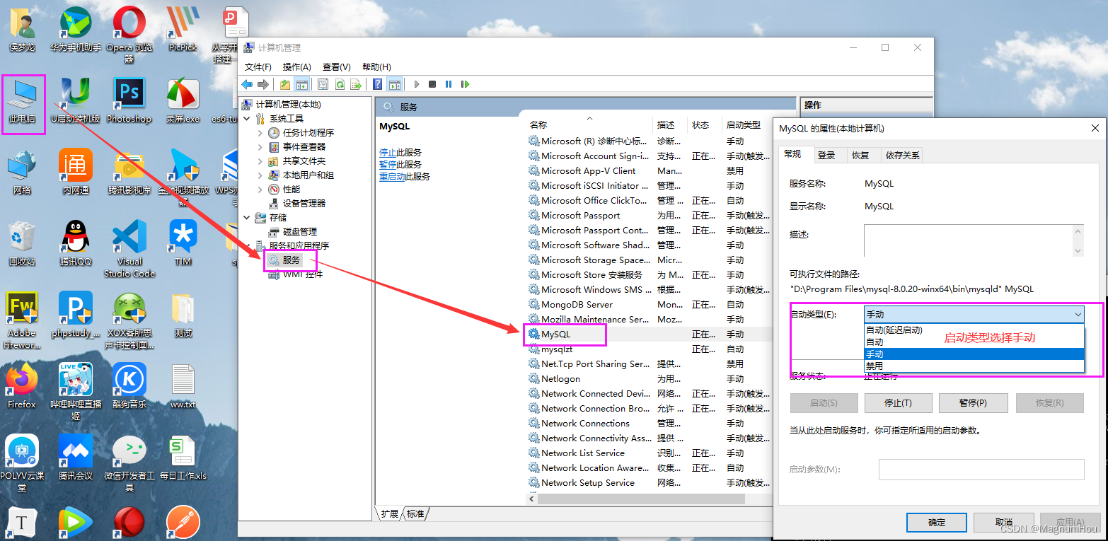The image size is (1108, 541).
Task: Click the Restart service toolbar icon
Action: point(465,84)
